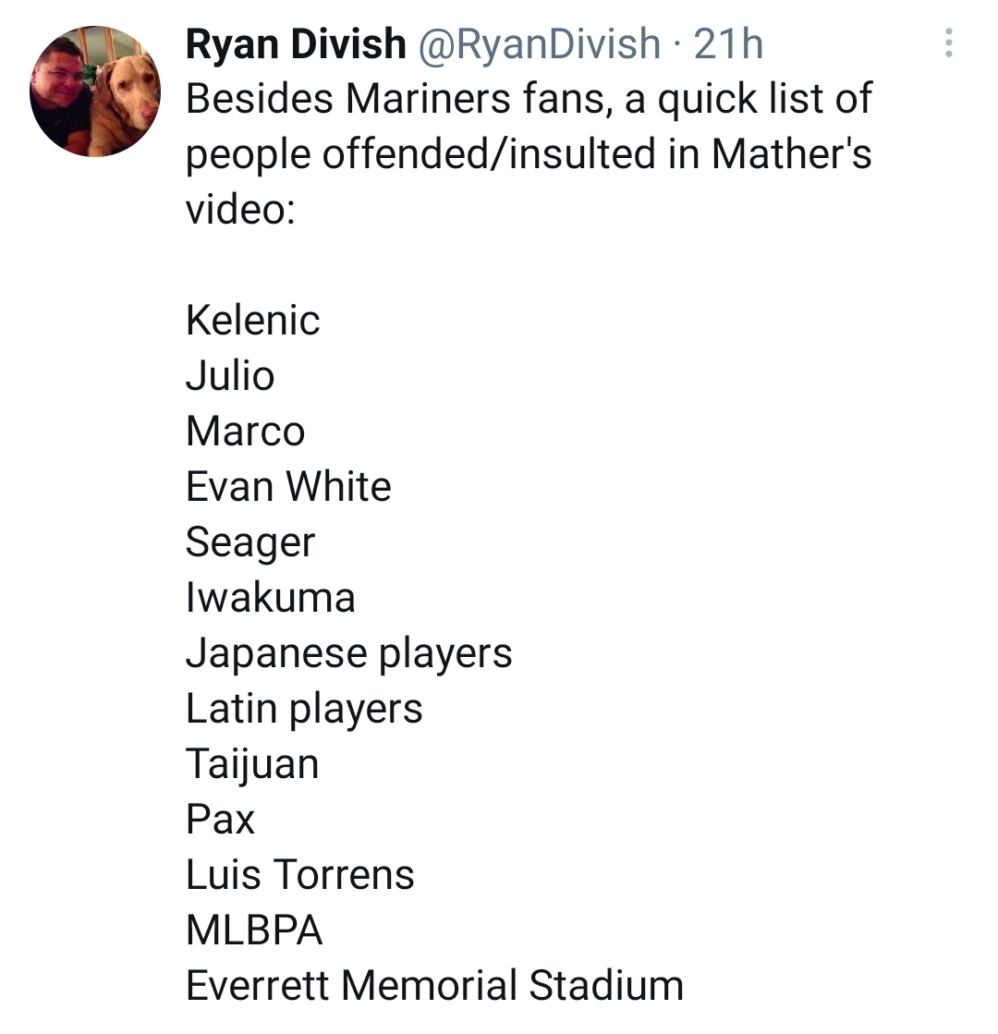Click the line mentioning Luis Torrens
998x1034 pixels.
(301, 874)
